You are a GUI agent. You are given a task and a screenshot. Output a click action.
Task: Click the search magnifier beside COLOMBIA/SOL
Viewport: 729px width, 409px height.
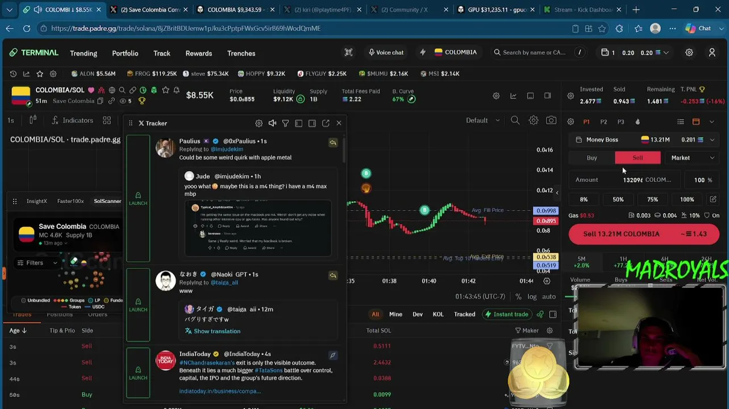122,90
